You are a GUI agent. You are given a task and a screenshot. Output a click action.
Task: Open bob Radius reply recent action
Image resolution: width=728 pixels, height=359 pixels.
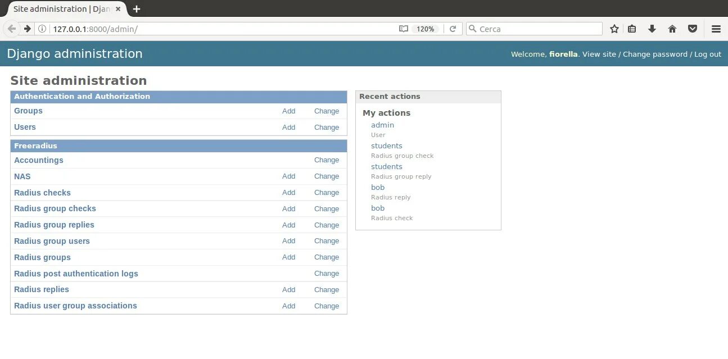[x=378, y=188]
